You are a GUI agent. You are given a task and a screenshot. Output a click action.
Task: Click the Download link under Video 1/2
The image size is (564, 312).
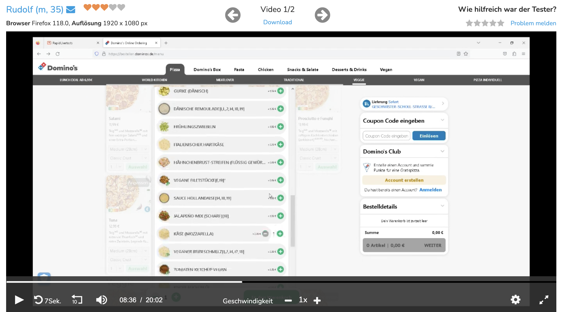(277, 22)
